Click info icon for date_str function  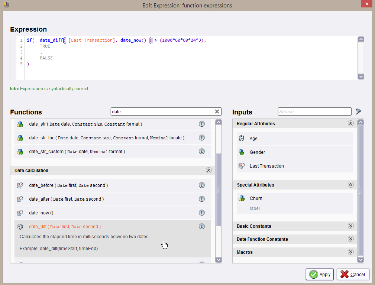pos(202,124)
